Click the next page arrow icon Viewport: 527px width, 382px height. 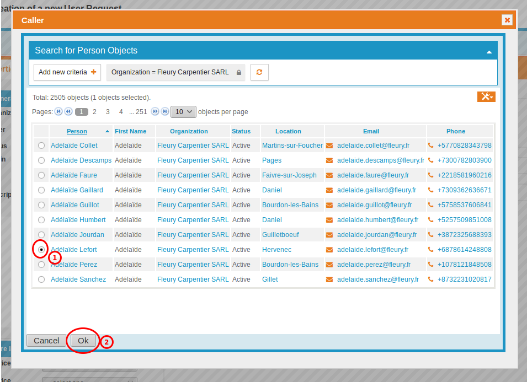coord(155,111)
